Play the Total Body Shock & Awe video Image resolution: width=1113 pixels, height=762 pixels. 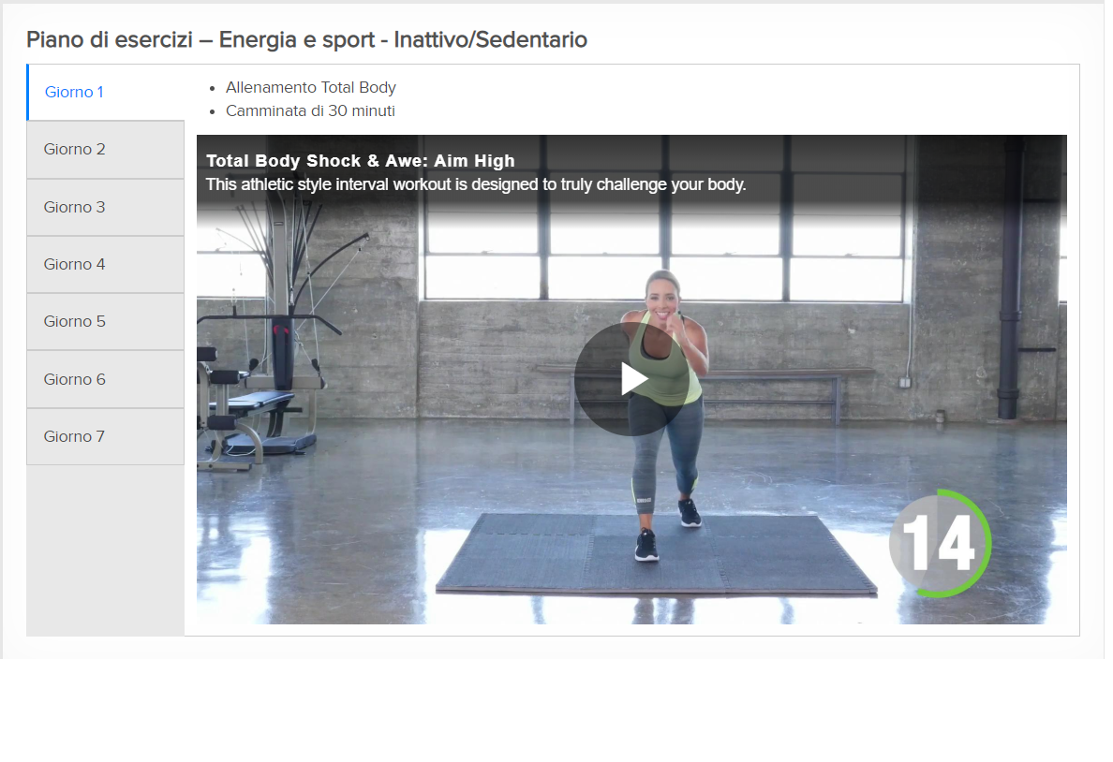631,379
